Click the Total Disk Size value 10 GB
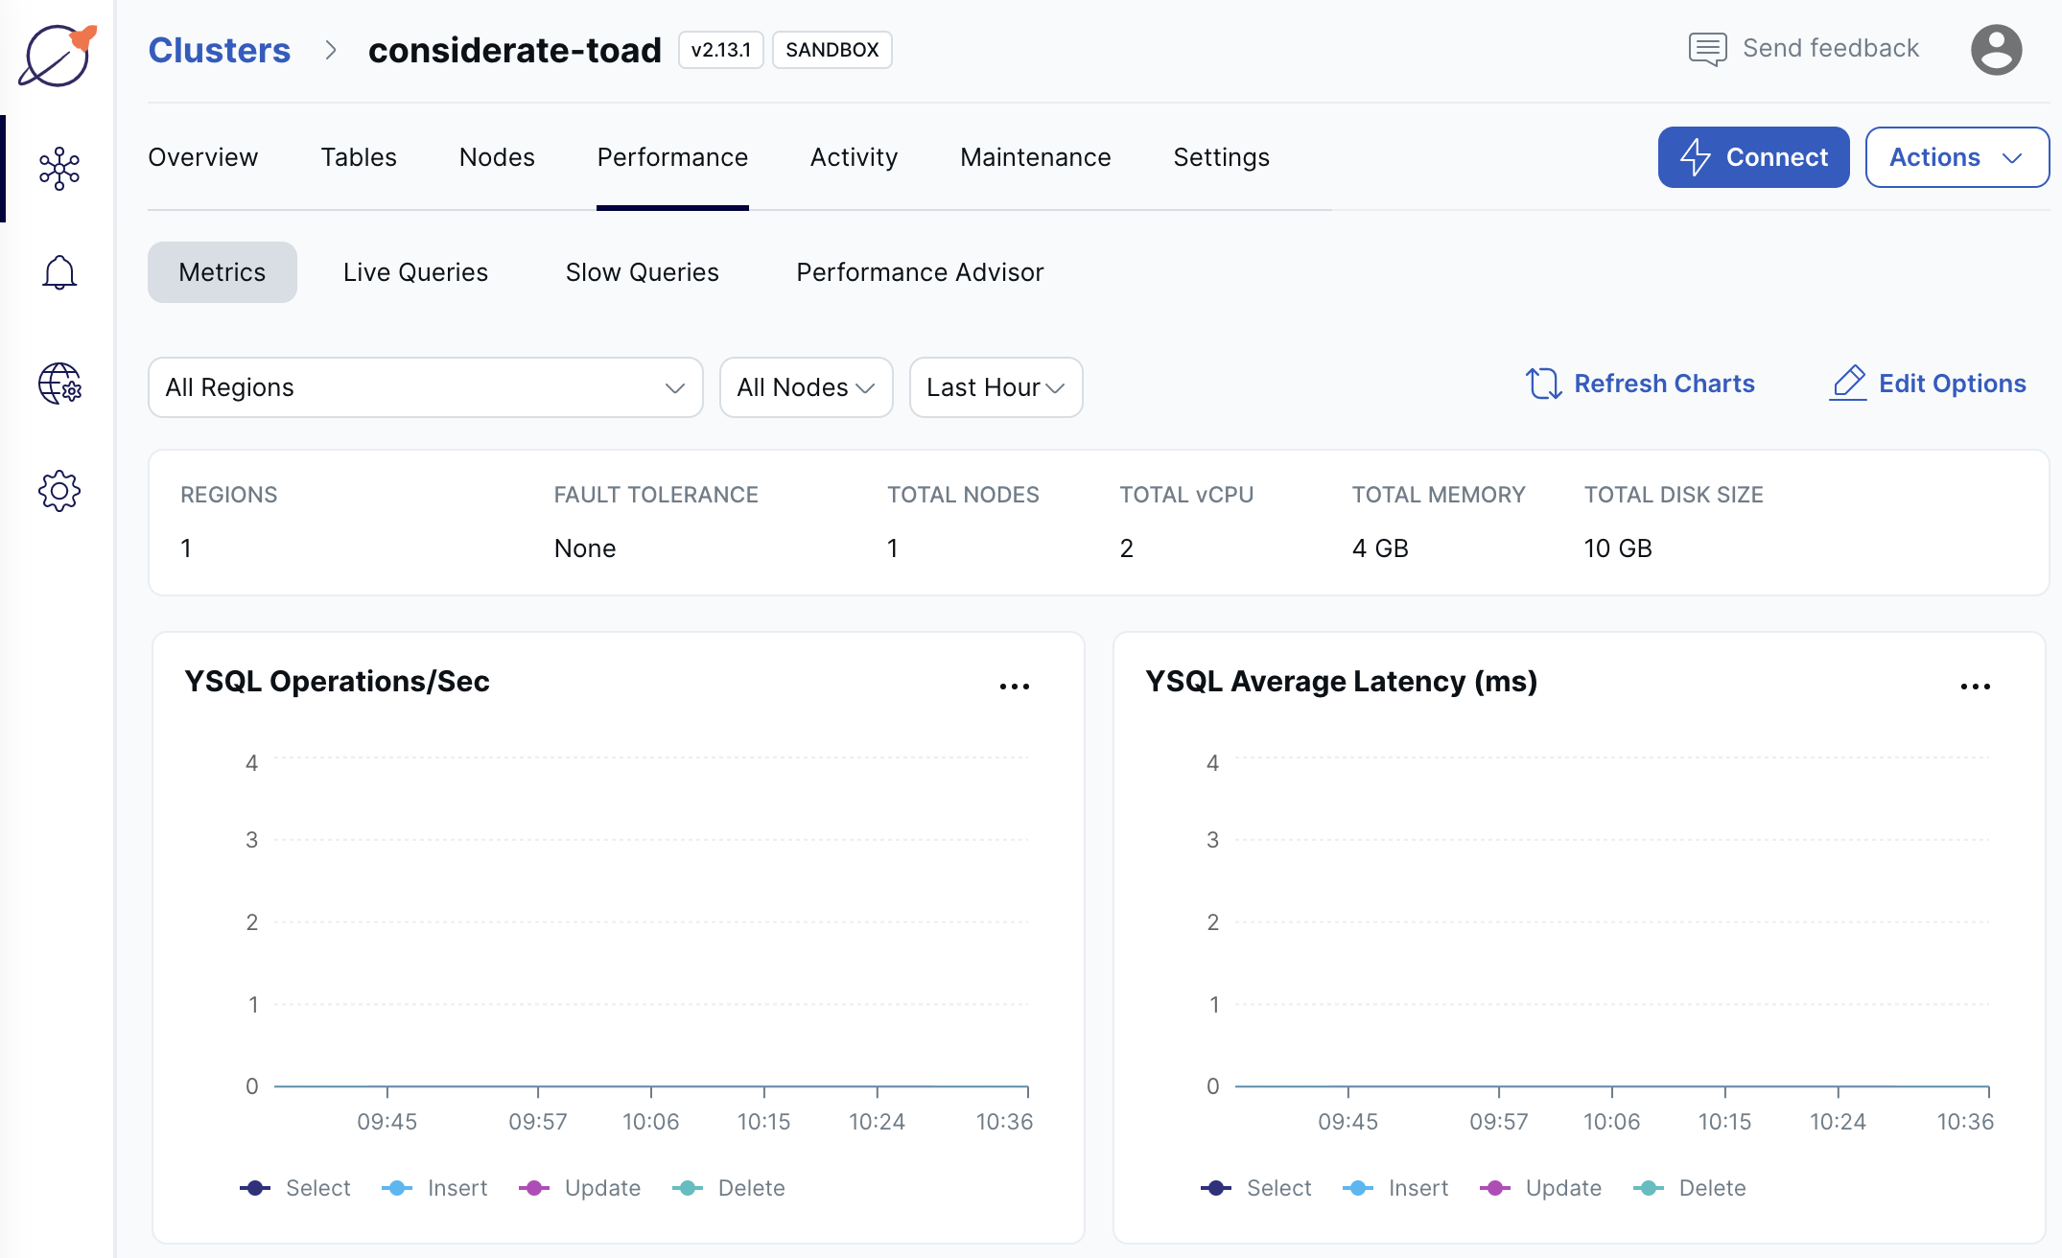2062x1258 pixels. [x=1618, y=548]
